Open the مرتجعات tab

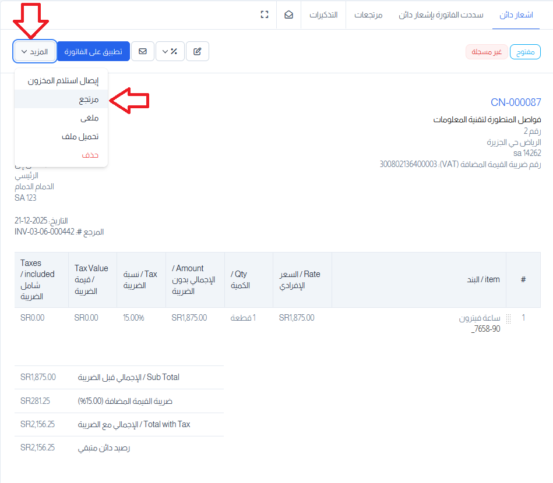point(368,15)
